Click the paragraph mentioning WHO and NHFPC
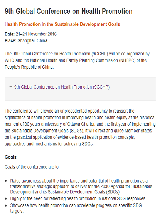The height and width of the screenshot is (215, 162). (x=77, y=60)
